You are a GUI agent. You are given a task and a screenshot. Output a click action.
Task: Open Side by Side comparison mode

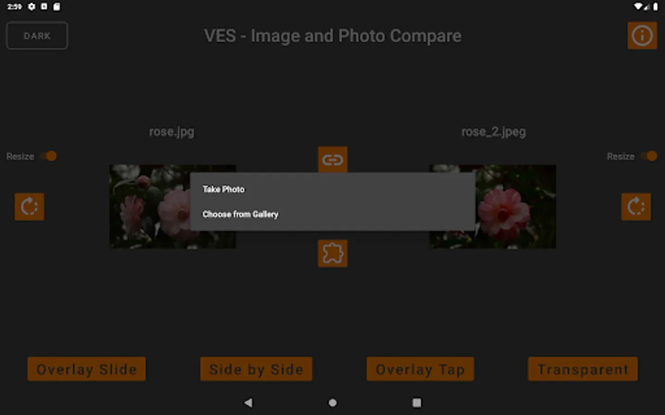256,369
